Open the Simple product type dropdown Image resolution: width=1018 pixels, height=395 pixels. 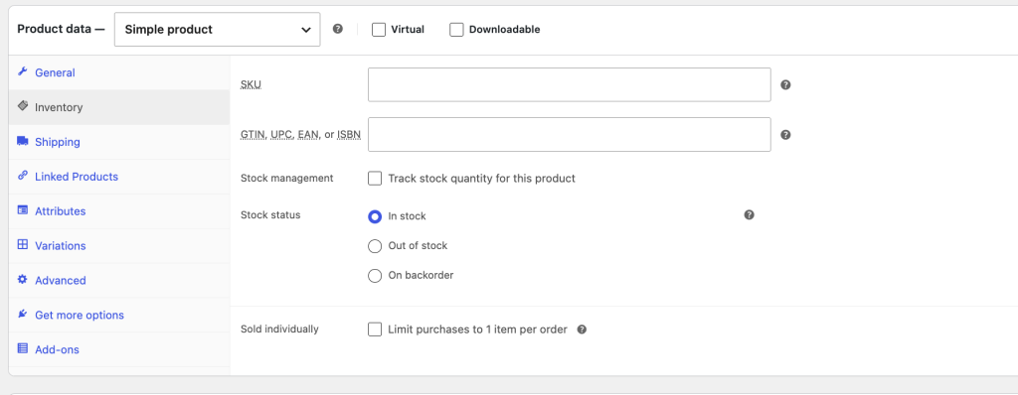coord(217,29)
